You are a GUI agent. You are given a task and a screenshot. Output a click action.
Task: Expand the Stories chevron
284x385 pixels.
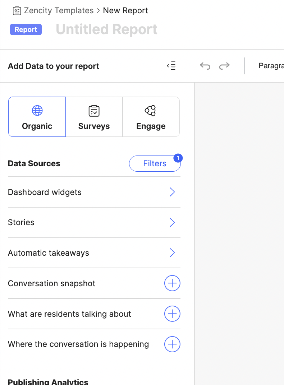click(172, 223)
